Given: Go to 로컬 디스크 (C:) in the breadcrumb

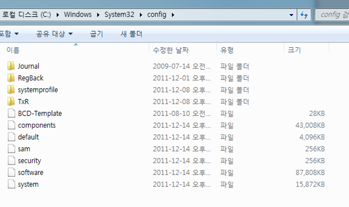Looking at the screenshot, I should [26, 15].
